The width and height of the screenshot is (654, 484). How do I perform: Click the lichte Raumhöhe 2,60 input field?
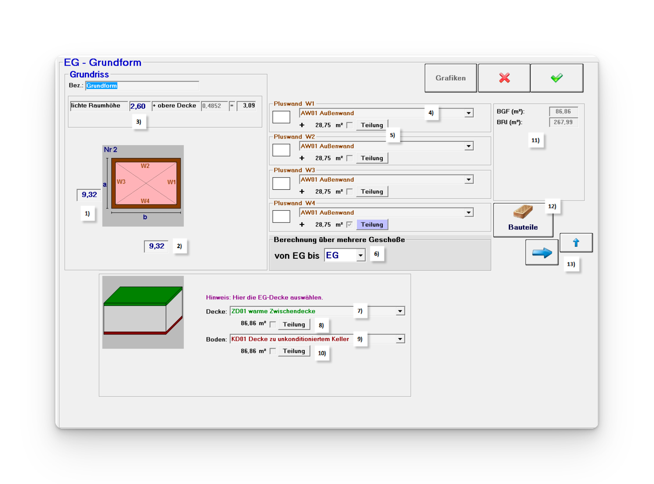pyautogui.click(x=139, y=106)
